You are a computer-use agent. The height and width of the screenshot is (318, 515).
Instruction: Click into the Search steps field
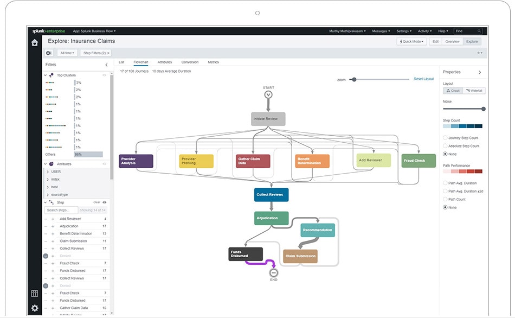61,210
